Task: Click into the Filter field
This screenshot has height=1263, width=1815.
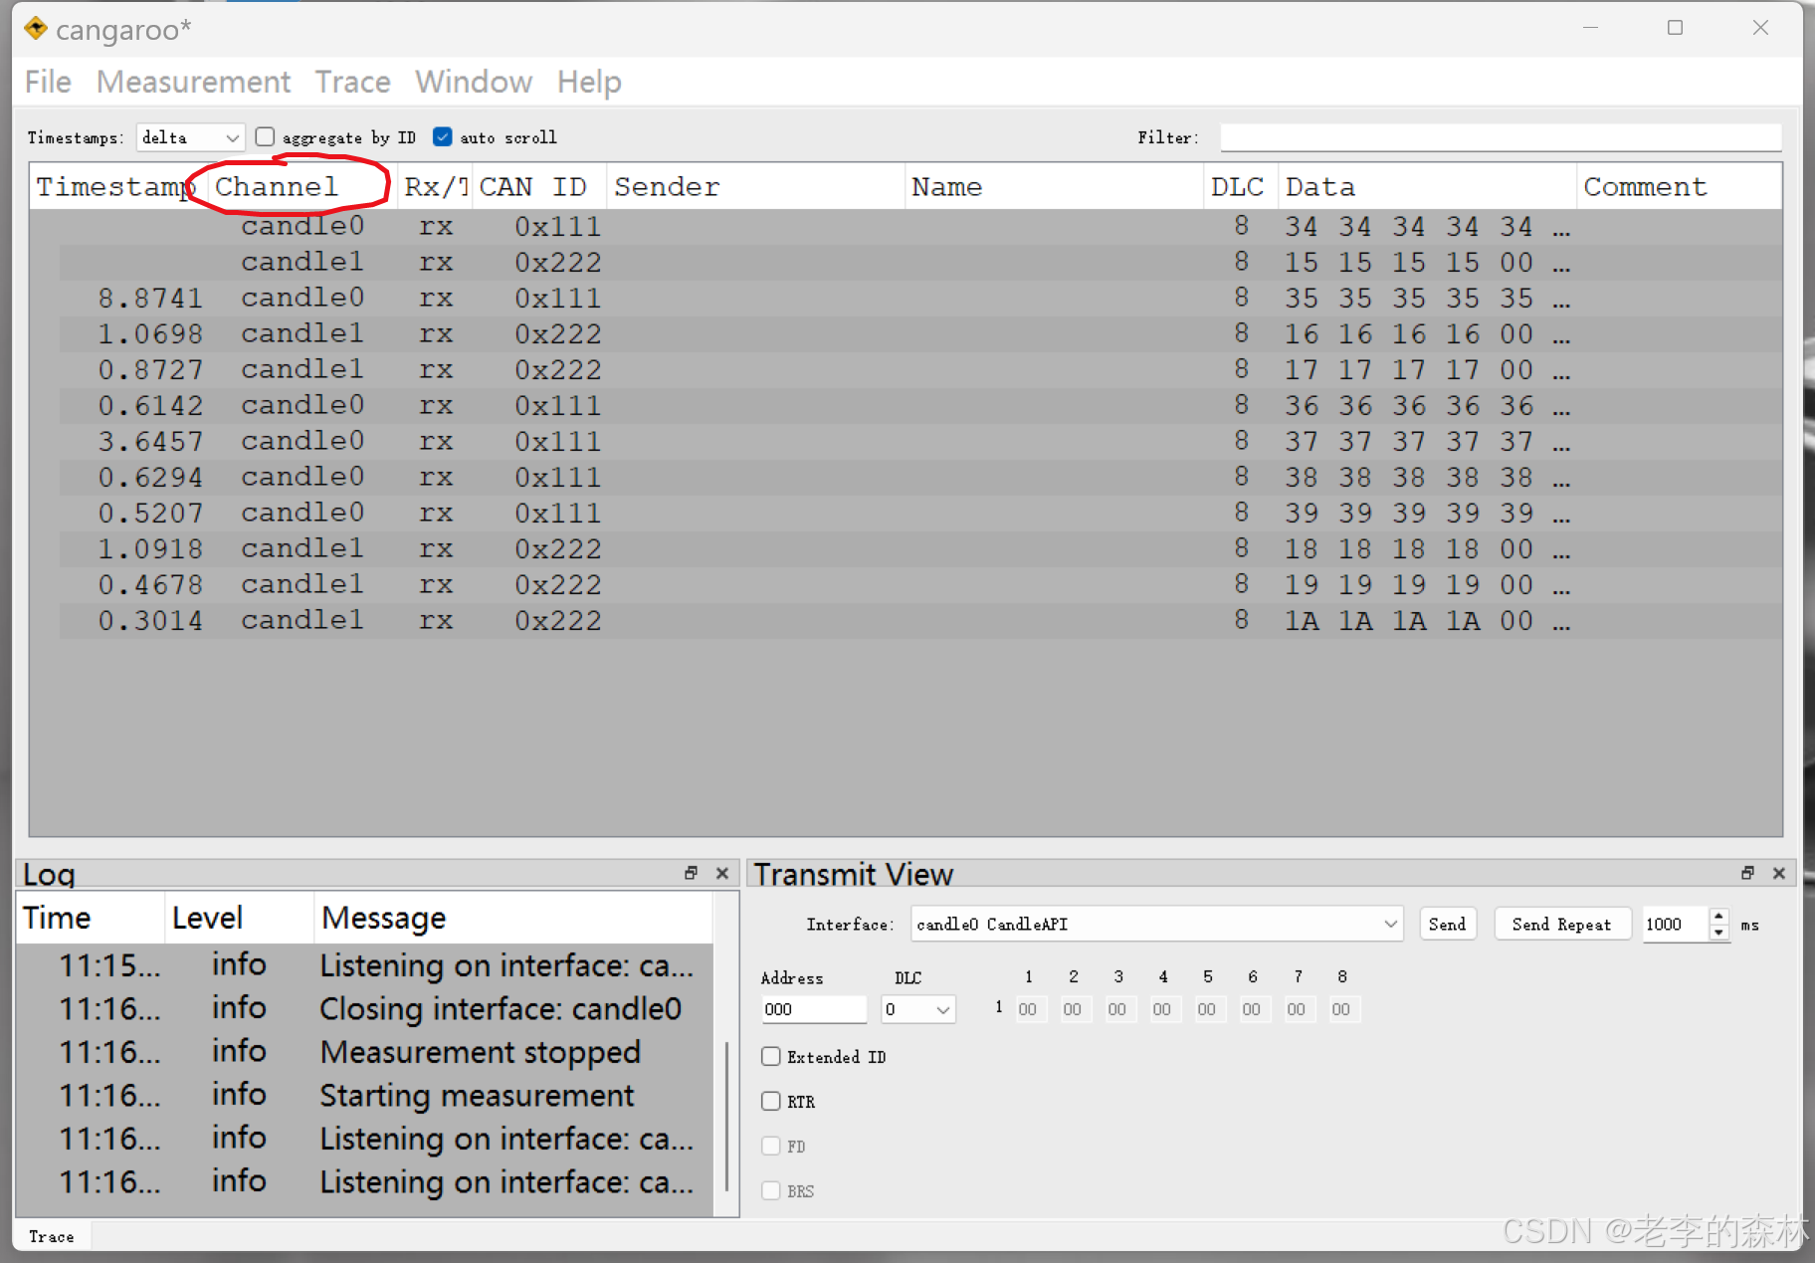Action: tap(1501, 137)
